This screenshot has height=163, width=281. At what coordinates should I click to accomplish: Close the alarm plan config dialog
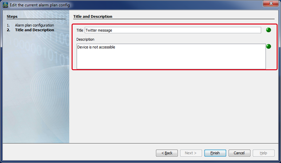pos(272,4)
